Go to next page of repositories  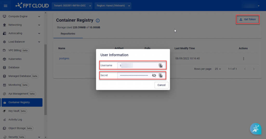pos(254,69)
